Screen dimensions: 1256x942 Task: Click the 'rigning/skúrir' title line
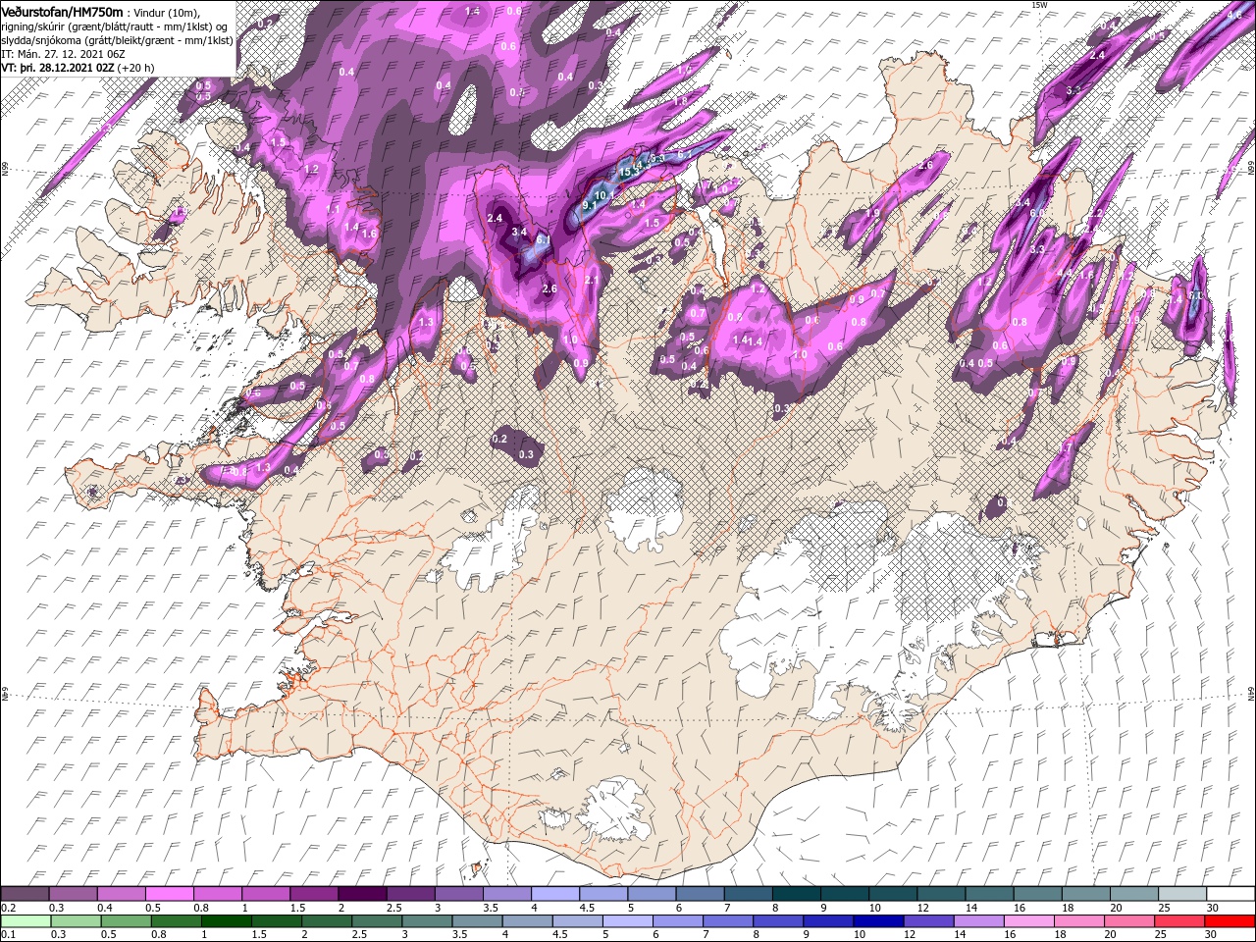click(x=114, y=26)
